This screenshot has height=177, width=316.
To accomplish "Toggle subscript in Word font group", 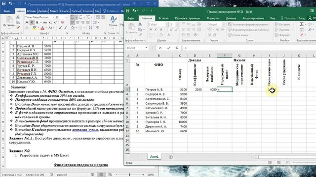I will pos(50,23).
